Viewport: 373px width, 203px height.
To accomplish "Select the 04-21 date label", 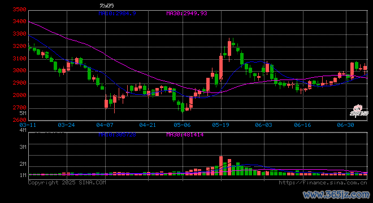I will pyautogui.click(x=148, y=125).
